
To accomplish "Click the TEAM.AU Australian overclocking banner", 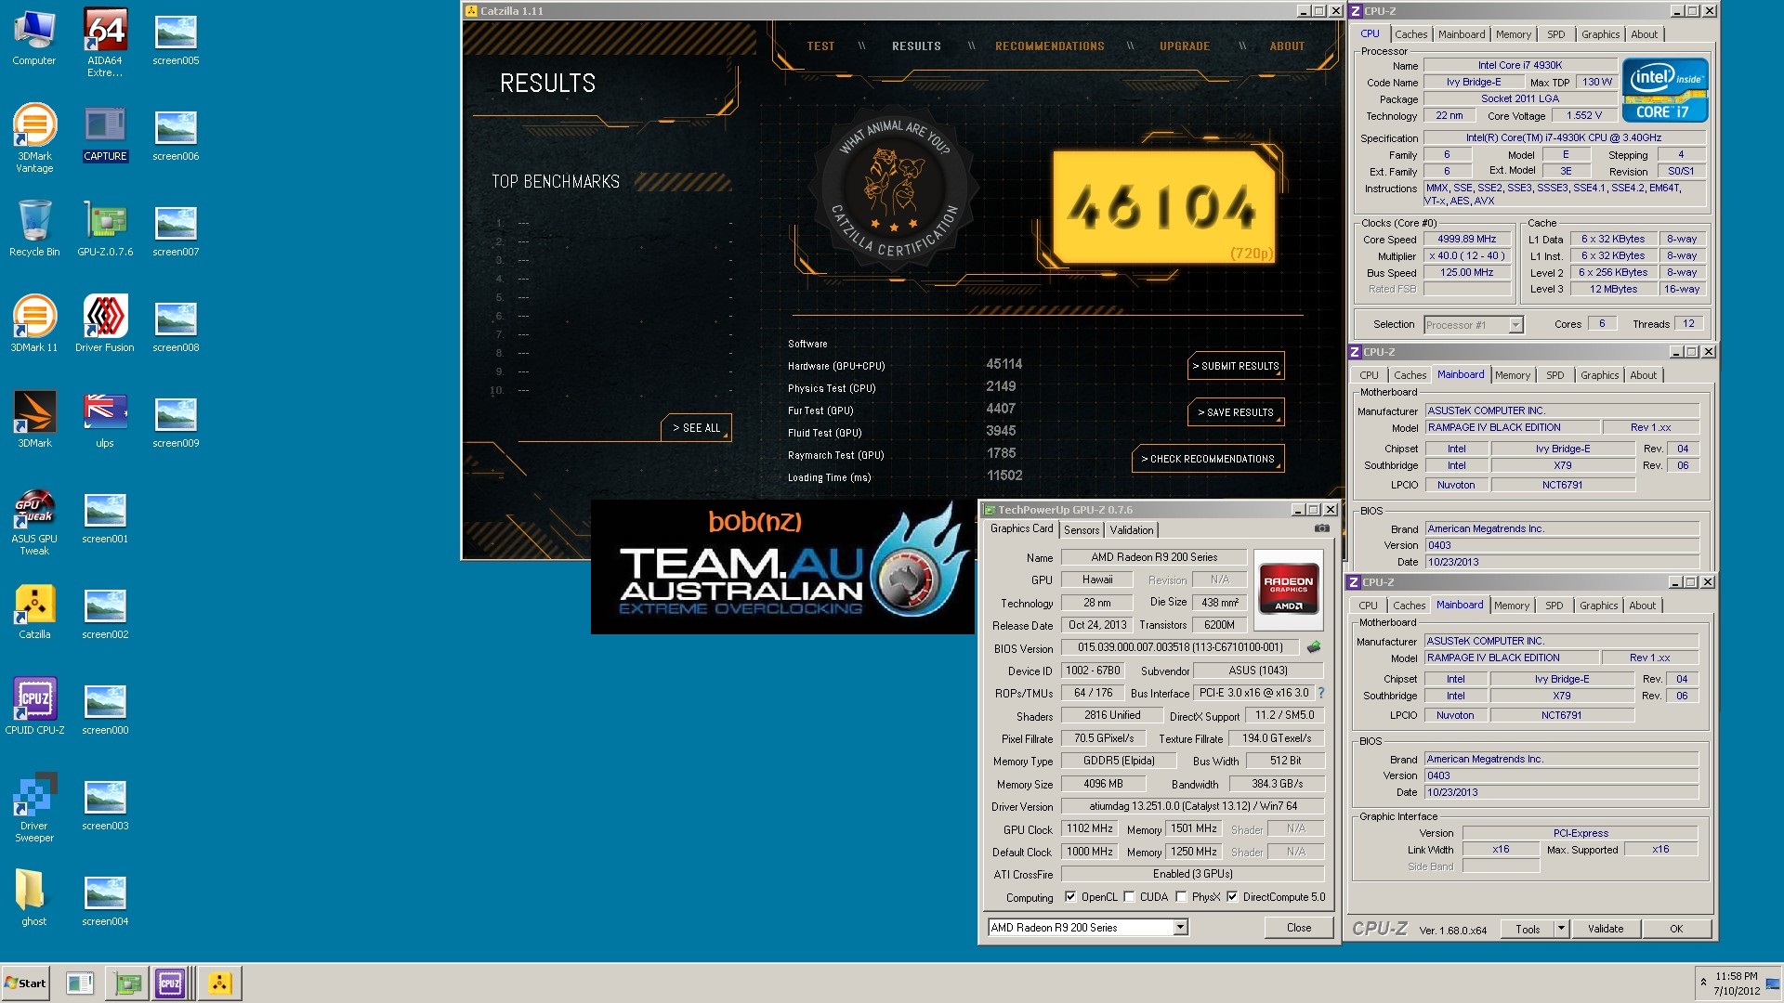I will (x=782, y=567).
